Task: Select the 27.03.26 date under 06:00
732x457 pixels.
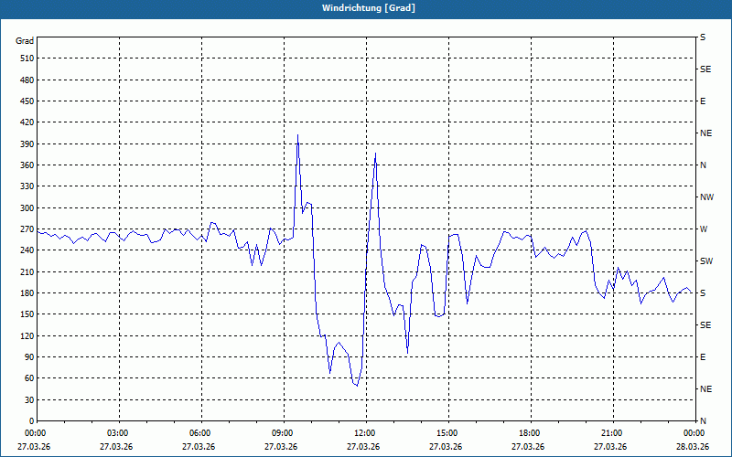Action: pyautogui.click(x=199, y=447)
